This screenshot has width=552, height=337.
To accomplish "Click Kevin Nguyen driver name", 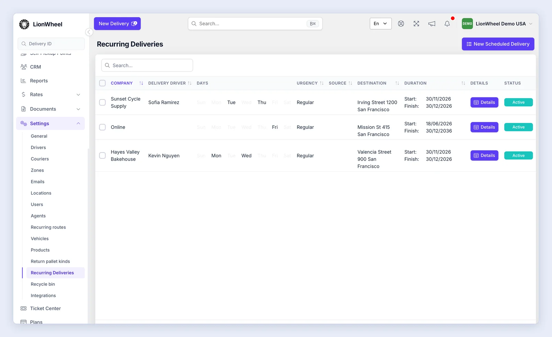I will point(164,156).
